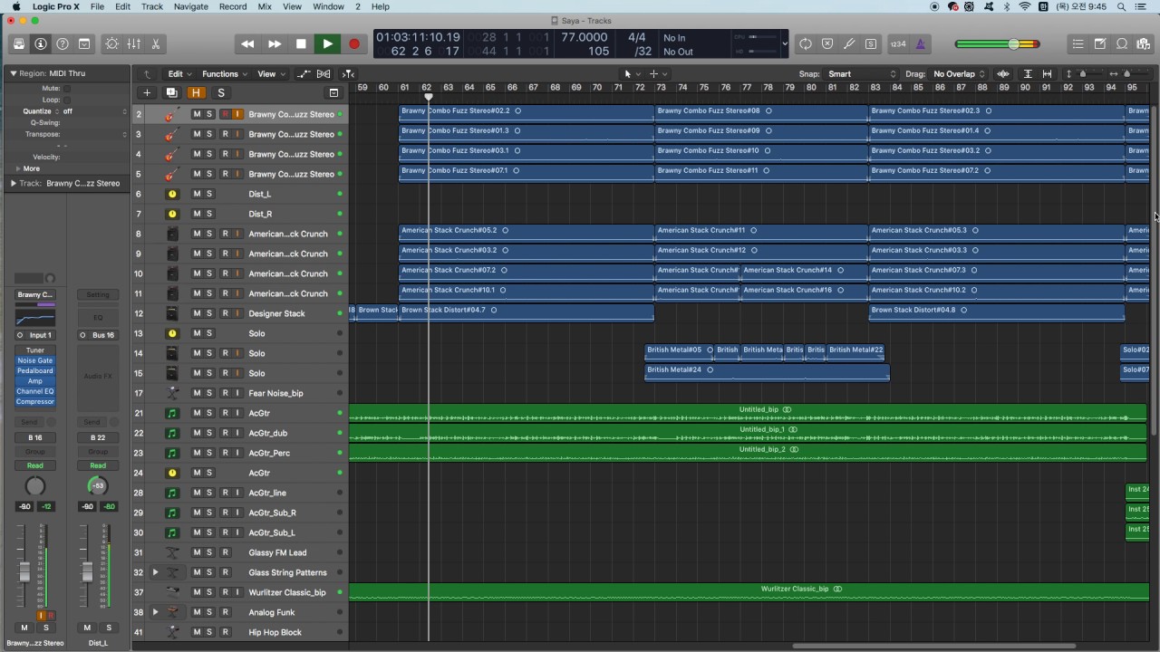Expand the Track inspector disclosure triangle
This screenshot has width=1160, height=652.
pos(13,183)
